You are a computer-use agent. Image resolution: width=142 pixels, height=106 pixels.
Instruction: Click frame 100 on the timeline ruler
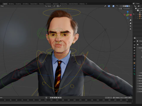(x=40, y=100)
